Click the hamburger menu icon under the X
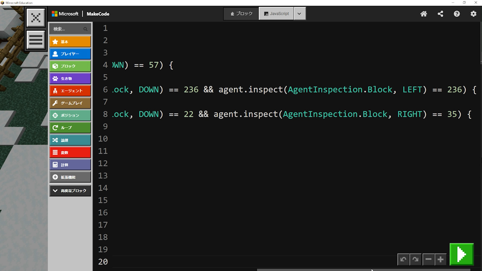 [36, 40]
